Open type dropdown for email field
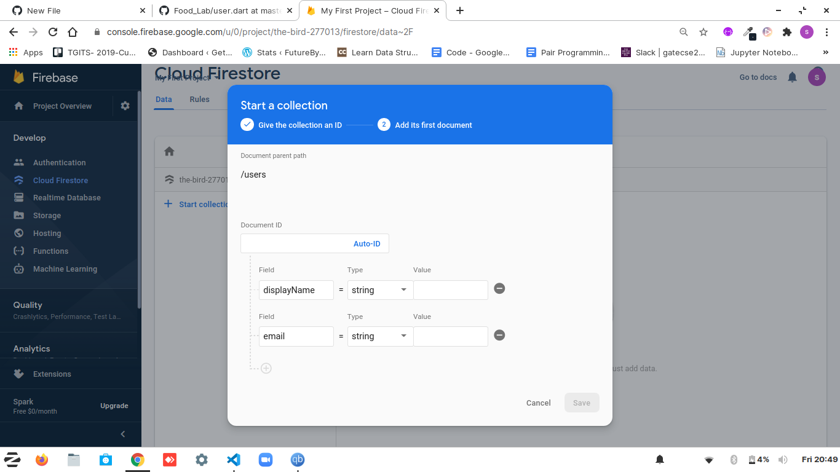 380,336
